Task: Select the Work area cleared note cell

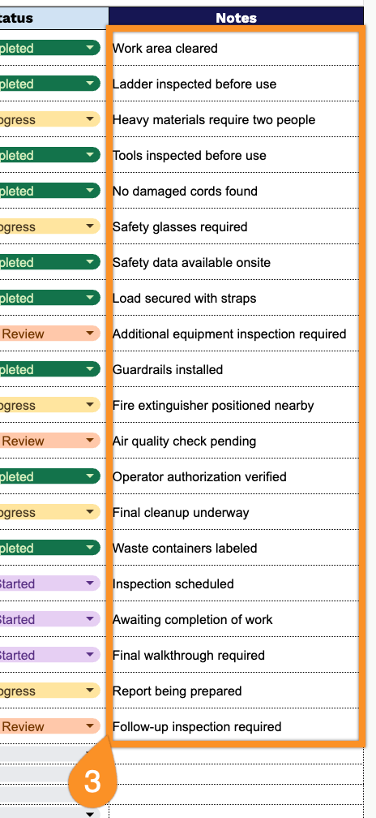Action: 234,48
